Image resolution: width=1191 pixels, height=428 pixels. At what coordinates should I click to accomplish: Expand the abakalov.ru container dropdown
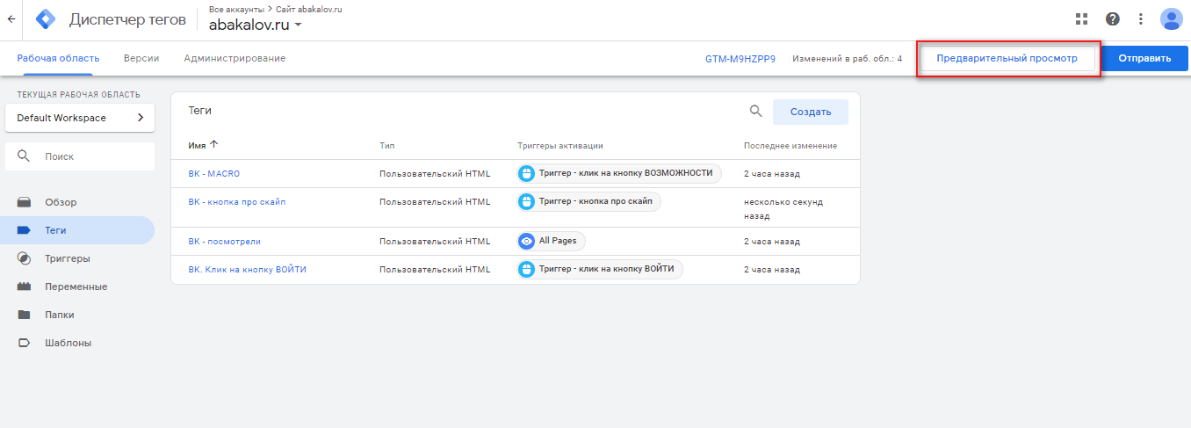coord(298,25)
